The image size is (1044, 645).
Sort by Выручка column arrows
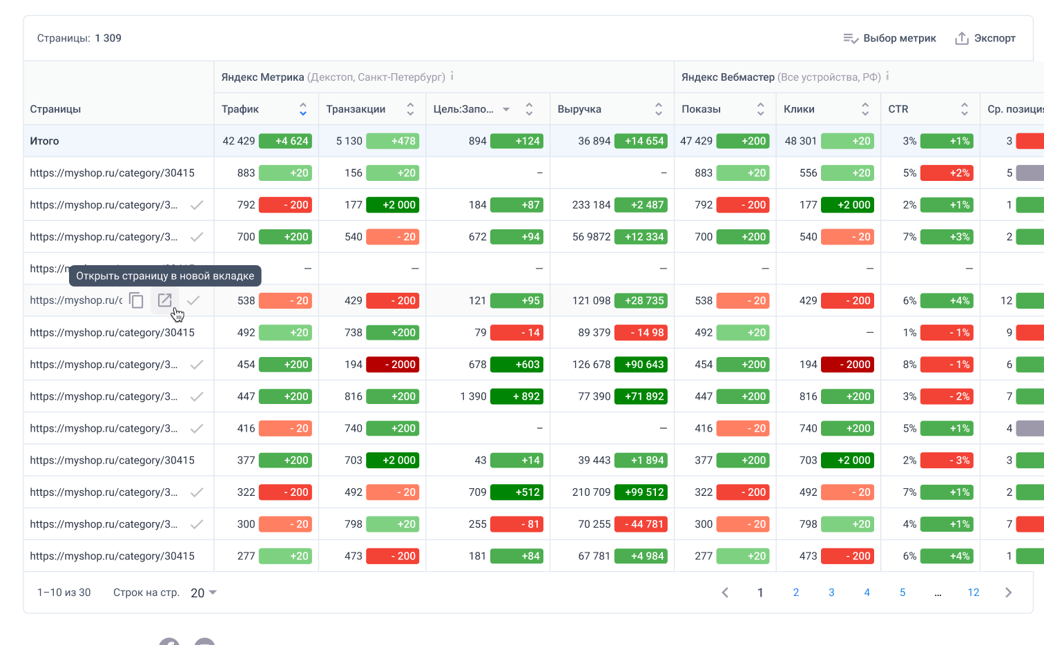[x=658, y=109]
